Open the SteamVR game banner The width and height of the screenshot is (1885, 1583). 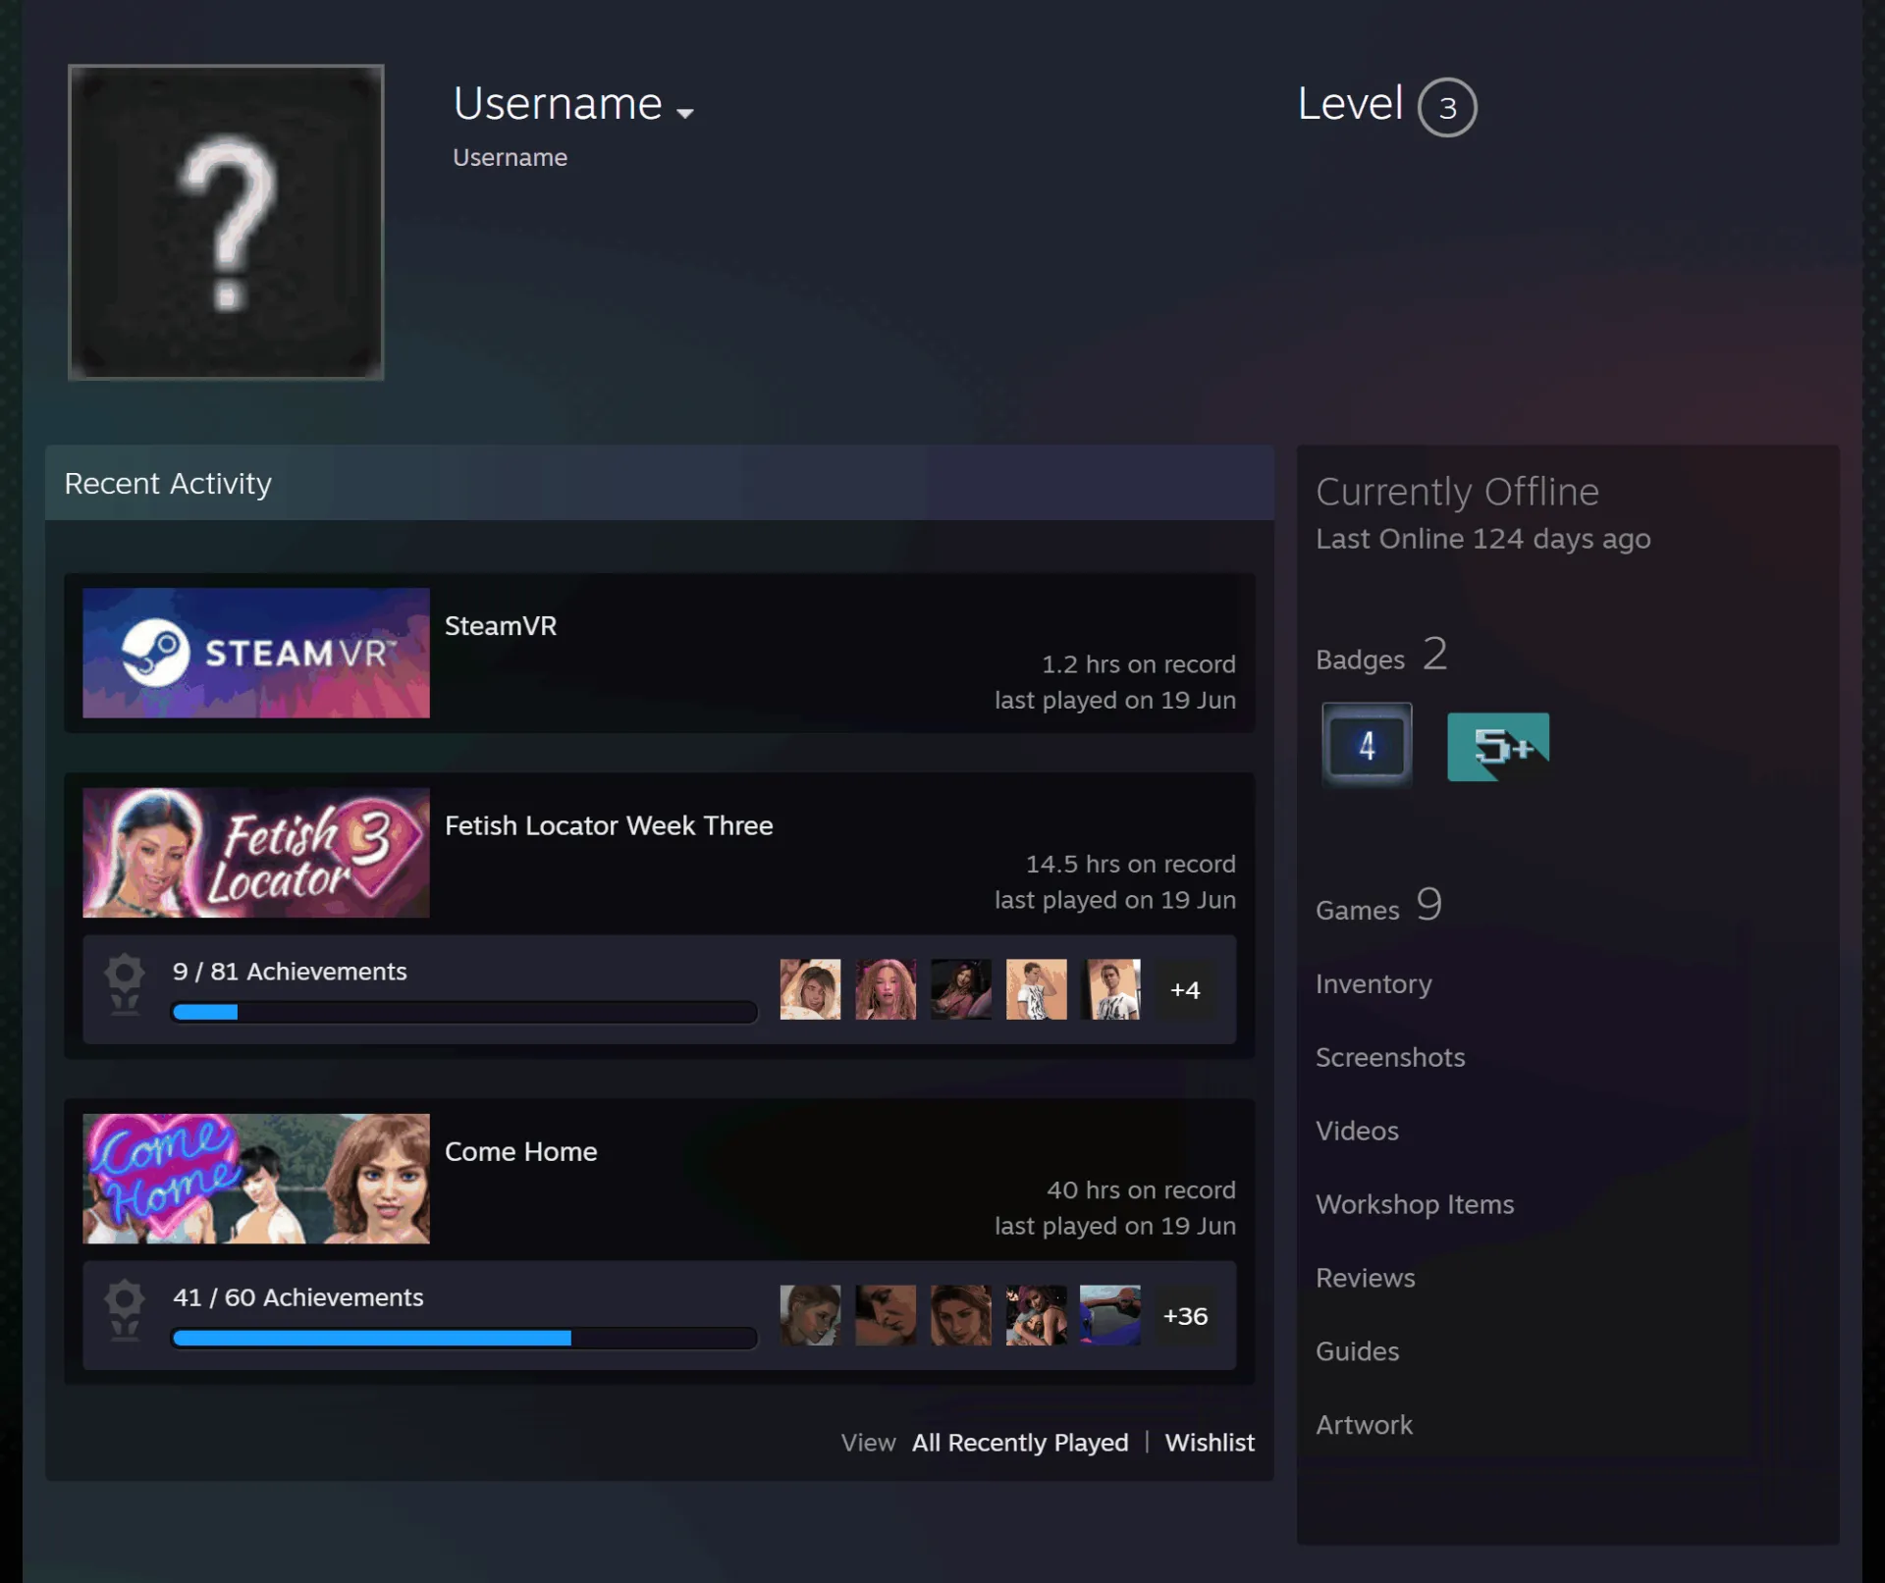[x=256, y=653]
